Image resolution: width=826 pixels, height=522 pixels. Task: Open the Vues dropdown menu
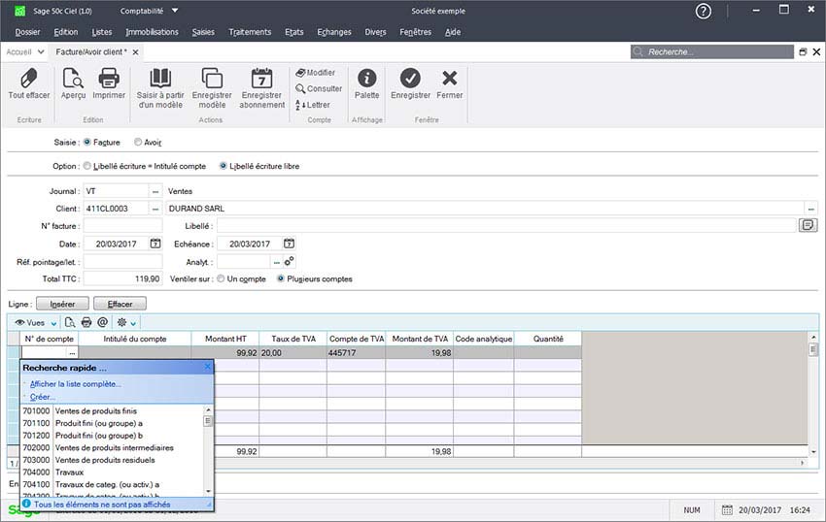click(x=36, y=322)
